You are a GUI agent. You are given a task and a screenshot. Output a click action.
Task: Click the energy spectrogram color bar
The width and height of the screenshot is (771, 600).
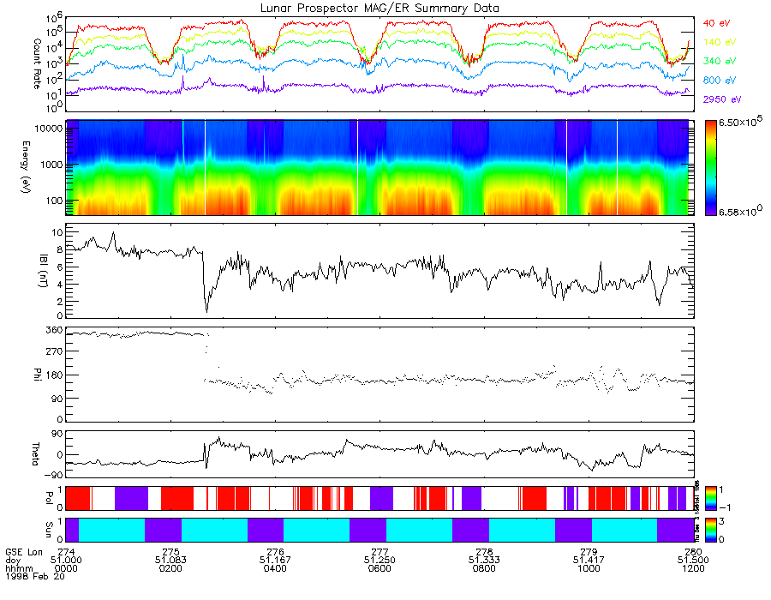pos(710,168)
